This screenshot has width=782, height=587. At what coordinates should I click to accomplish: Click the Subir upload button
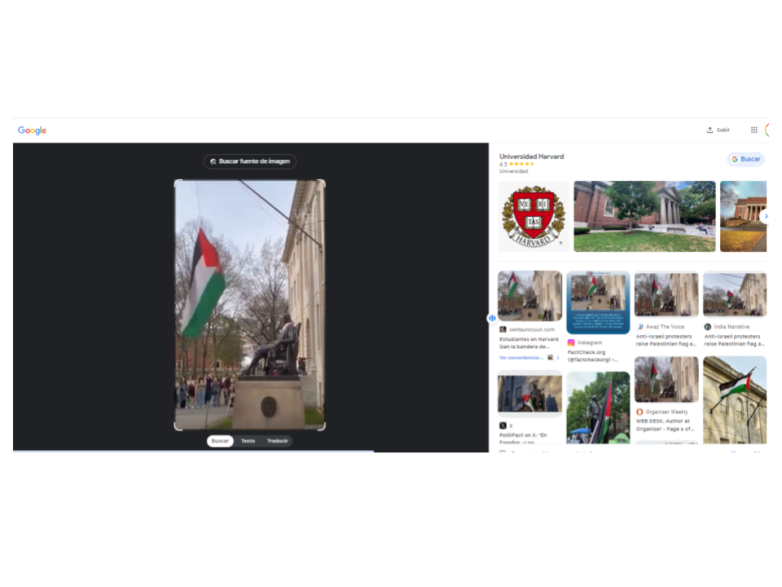coord(718,130)
